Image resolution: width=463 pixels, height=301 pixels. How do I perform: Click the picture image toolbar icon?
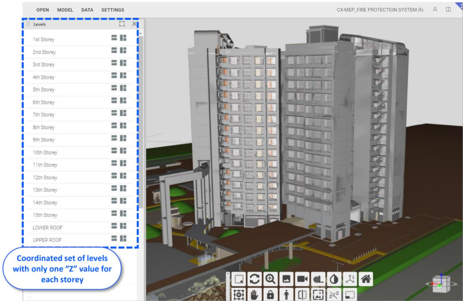point(286,279)
